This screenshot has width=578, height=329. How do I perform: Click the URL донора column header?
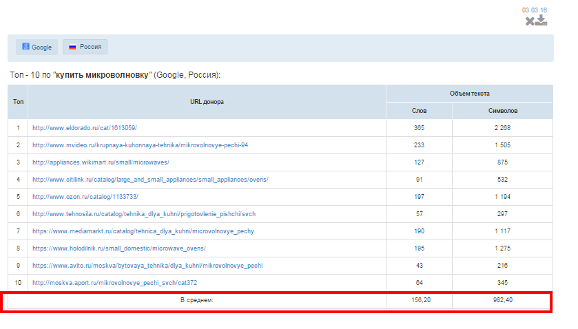(207, 102)
